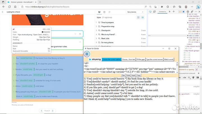
Task: Close the DevTools panel
Action: (x=199, y=12)
